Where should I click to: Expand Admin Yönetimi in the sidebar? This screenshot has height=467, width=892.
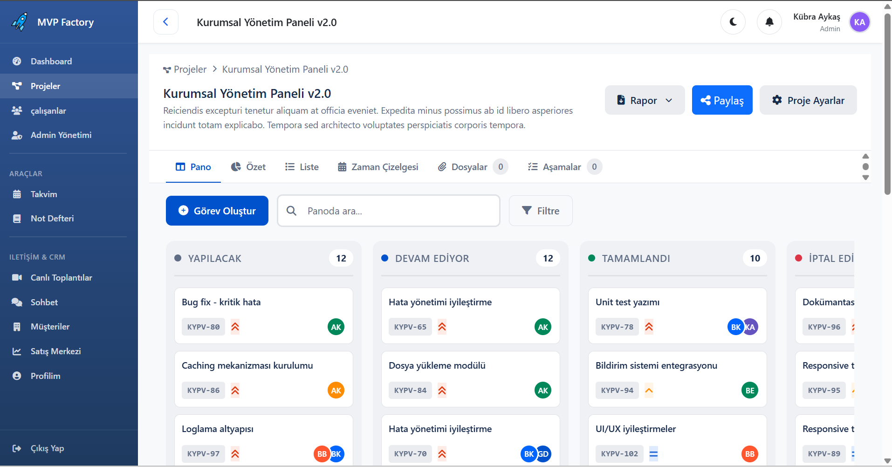coord(61,135)
